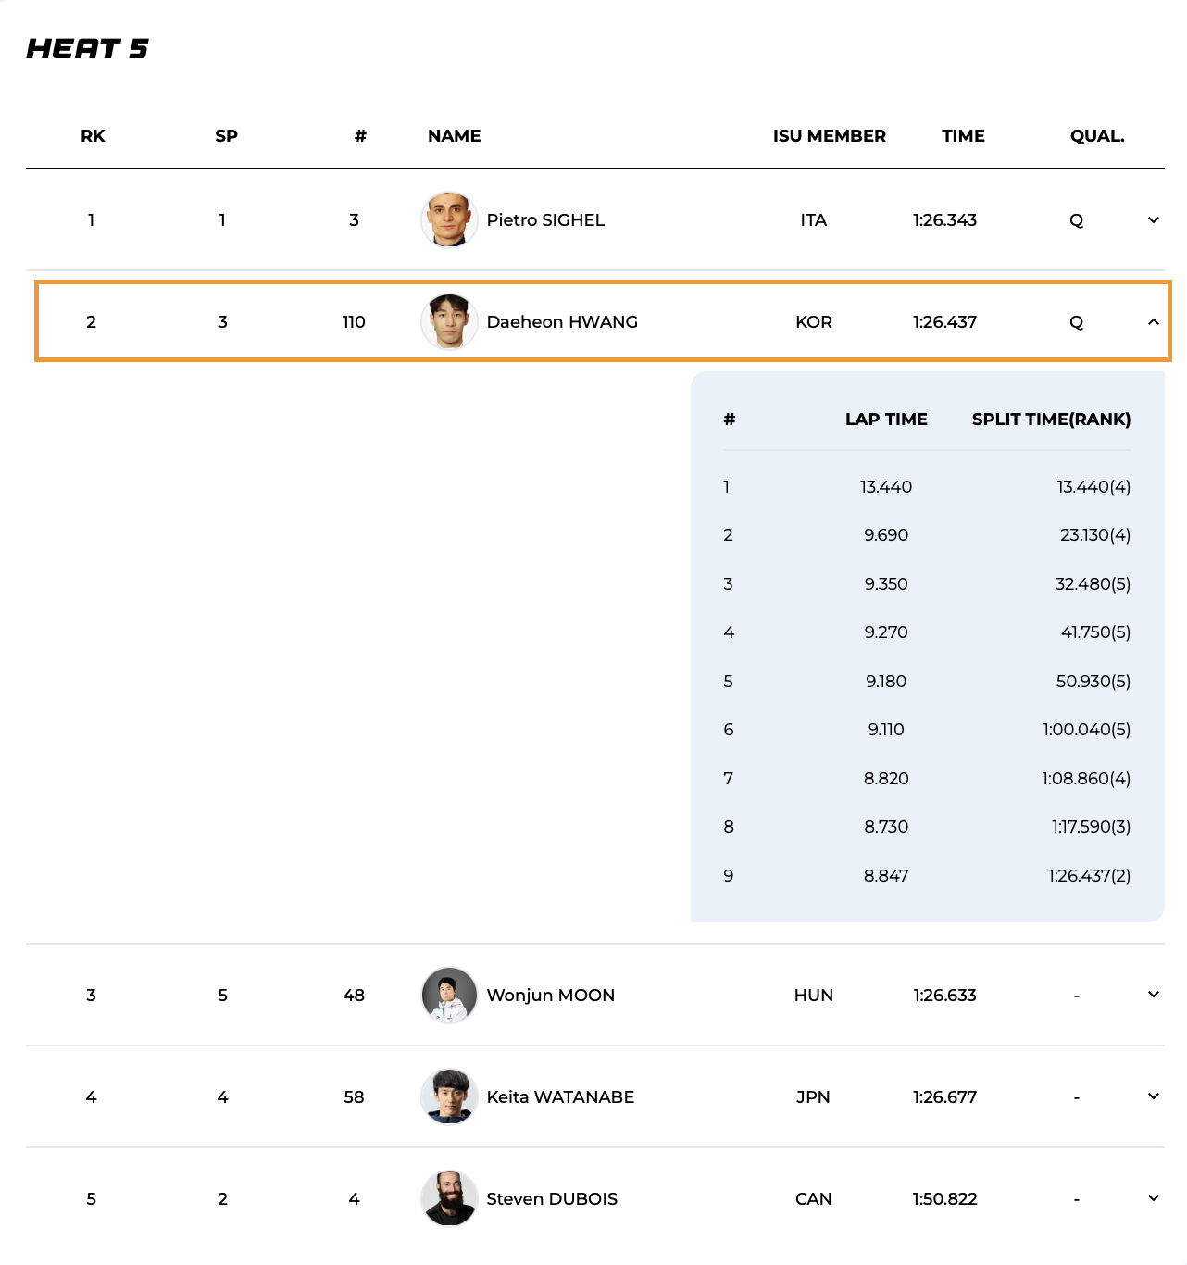
Task: Open Pietro SIGHEL's name link
Action: coord(545,220)
